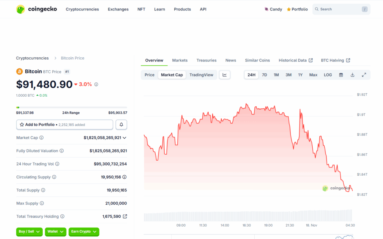This screenshot has height=239, width=383.
Task: Click Market Cap info icon
Action: coord(42,138)
